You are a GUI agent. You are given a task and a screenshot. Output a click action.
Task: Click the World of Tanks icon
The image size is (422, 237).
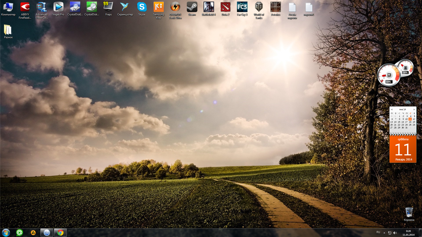259,7
